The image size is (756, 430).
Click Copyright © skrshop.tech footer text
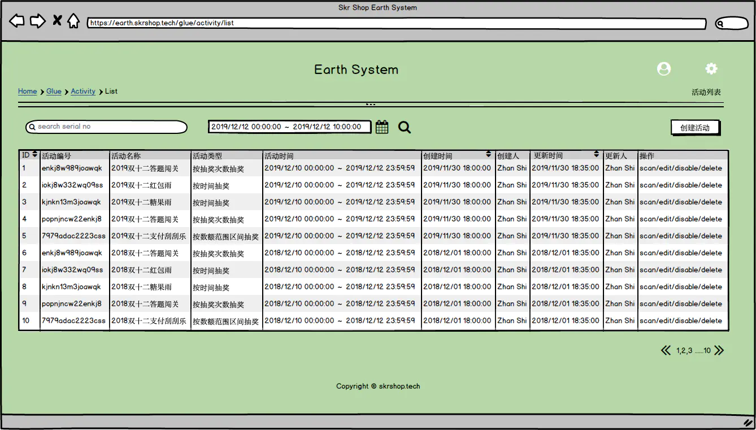[x=378, y=386]
